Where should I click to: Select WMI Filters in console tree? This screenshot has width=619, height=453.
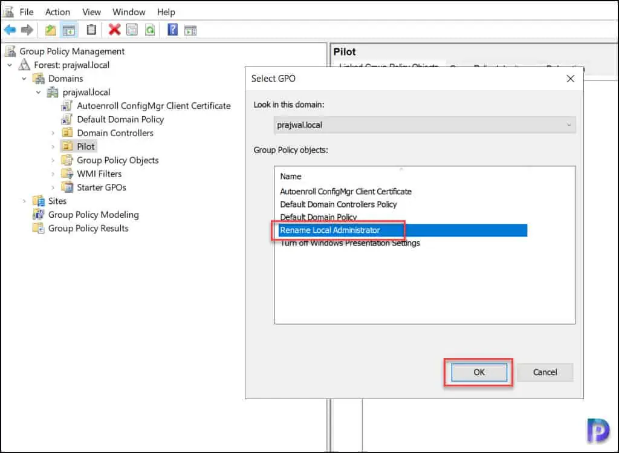coord(99,174)
